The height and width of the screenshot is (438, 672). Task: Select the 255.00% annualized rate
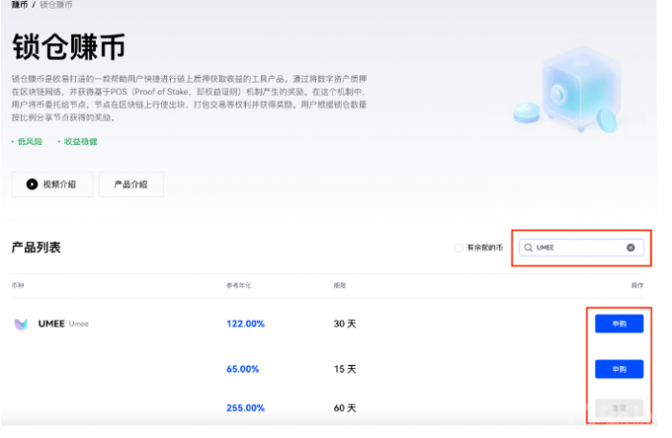point(245,408)
